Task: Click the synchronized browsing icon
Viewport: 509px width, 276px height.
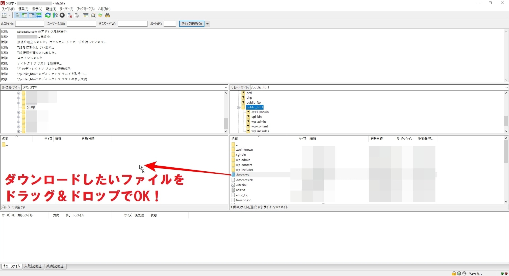Action: [x=100, y=15]
